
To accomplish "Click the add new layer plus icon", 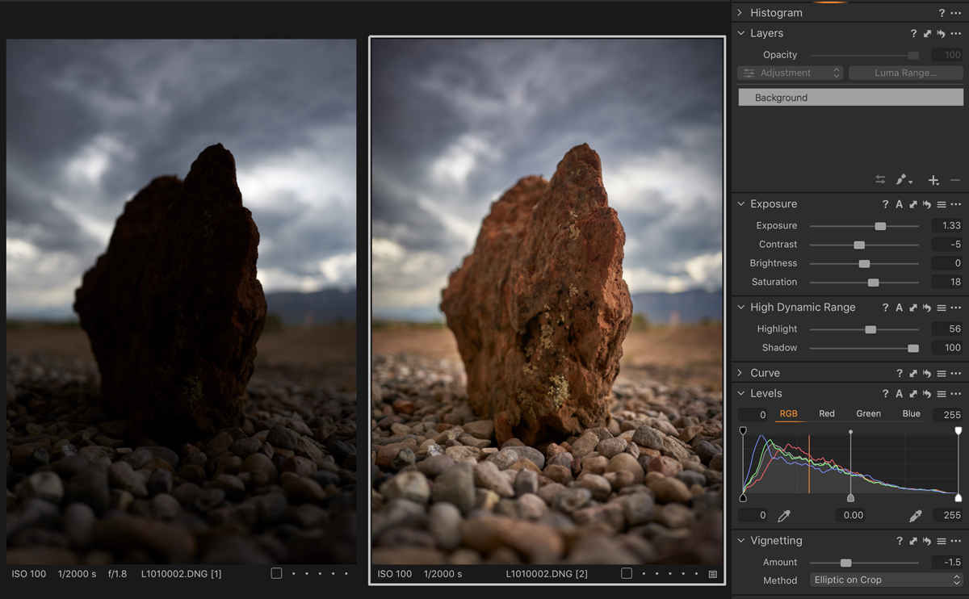I will point(933,180).
